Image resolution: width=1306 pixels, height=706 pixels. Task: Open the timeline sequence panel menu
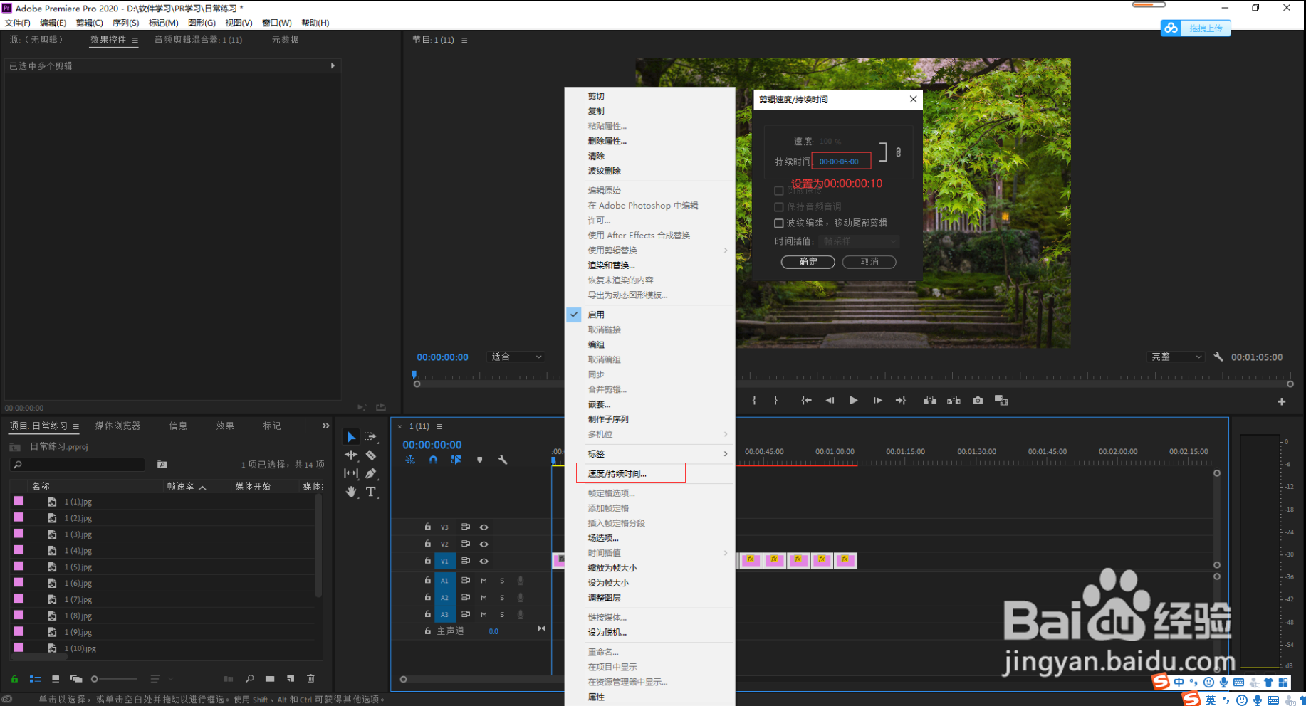pyautogui.click(x=439, y=426)
